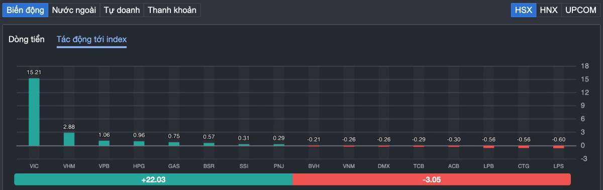The height and width of the screenshot is (190, 603).
Task: Click the -0.30 value above ACB
Action: [x=454, y=139]
